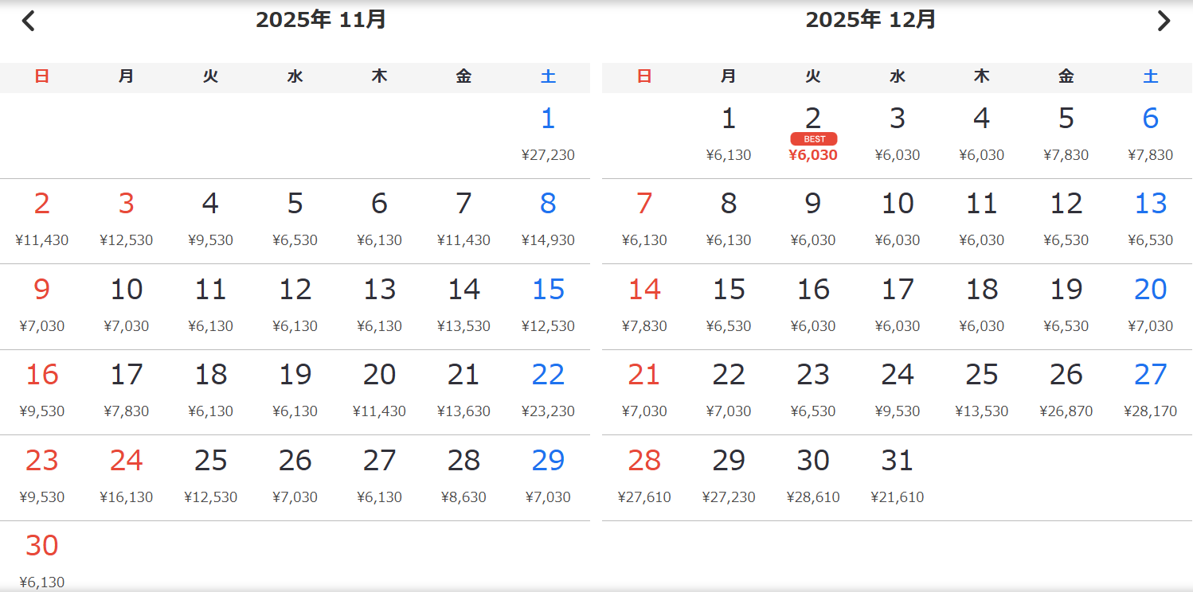The image size is (1193, 592).
Task: Choose December 30 priced at ¥28,610
Action: click(813, 477)
